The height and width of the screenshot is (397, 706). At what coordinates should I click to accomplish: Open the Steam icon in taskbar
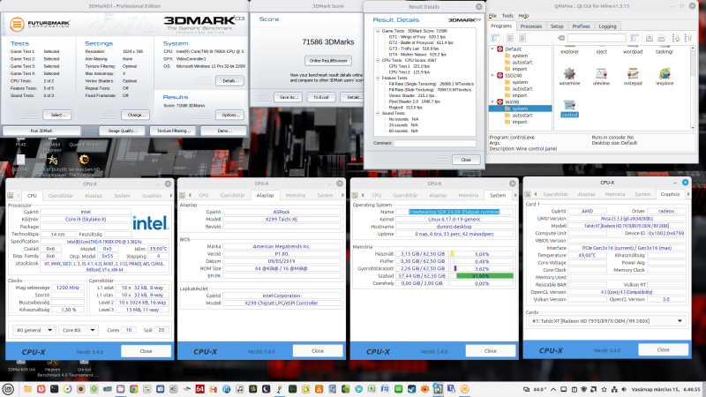coord(411,389)
